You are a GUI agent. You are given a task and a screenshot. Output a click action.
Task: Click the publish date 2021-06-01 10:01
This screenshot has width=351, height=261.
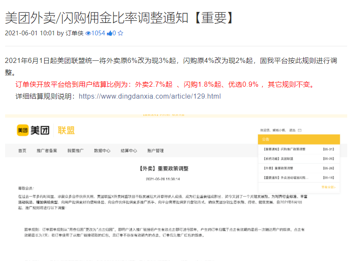point(30,33)
